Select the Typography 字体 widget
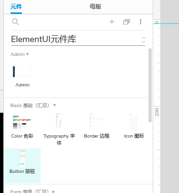The width and height of the screenshot is (179, 193). (x=59, y=129)
